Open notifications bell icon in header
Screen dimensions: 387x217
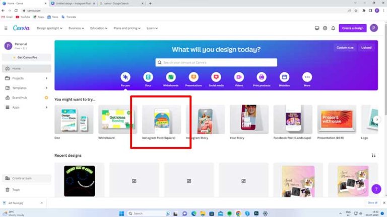point(333,28)
